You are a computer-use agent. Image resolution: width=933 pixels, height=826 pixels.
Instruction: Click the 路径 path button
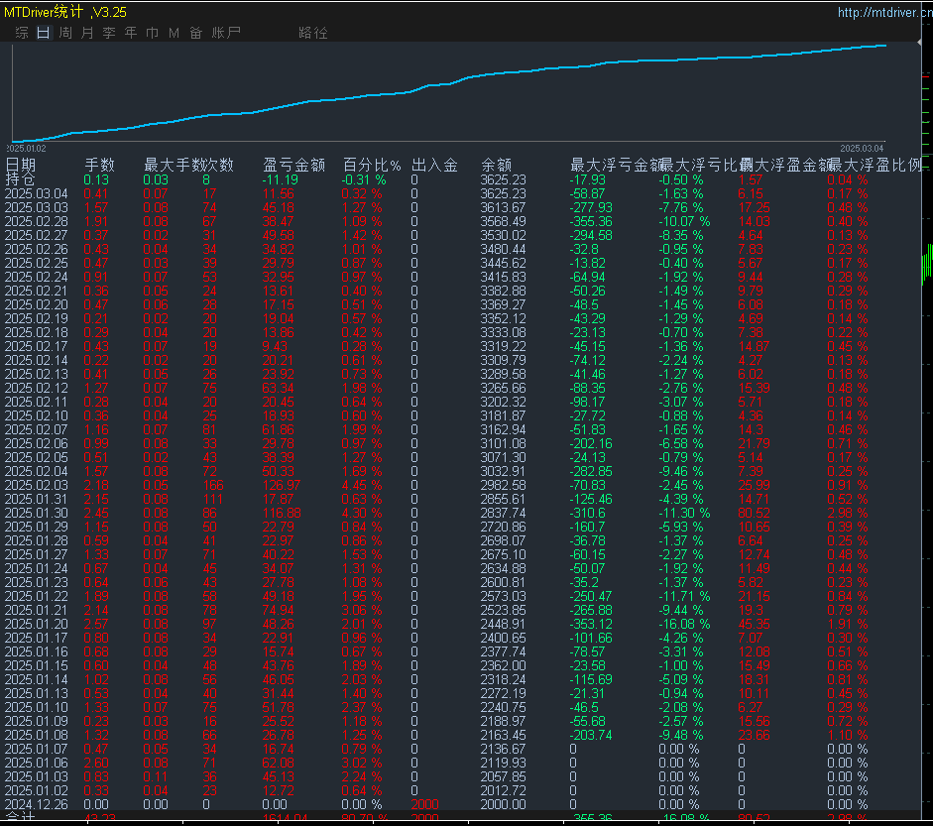(x=313, y=33)
